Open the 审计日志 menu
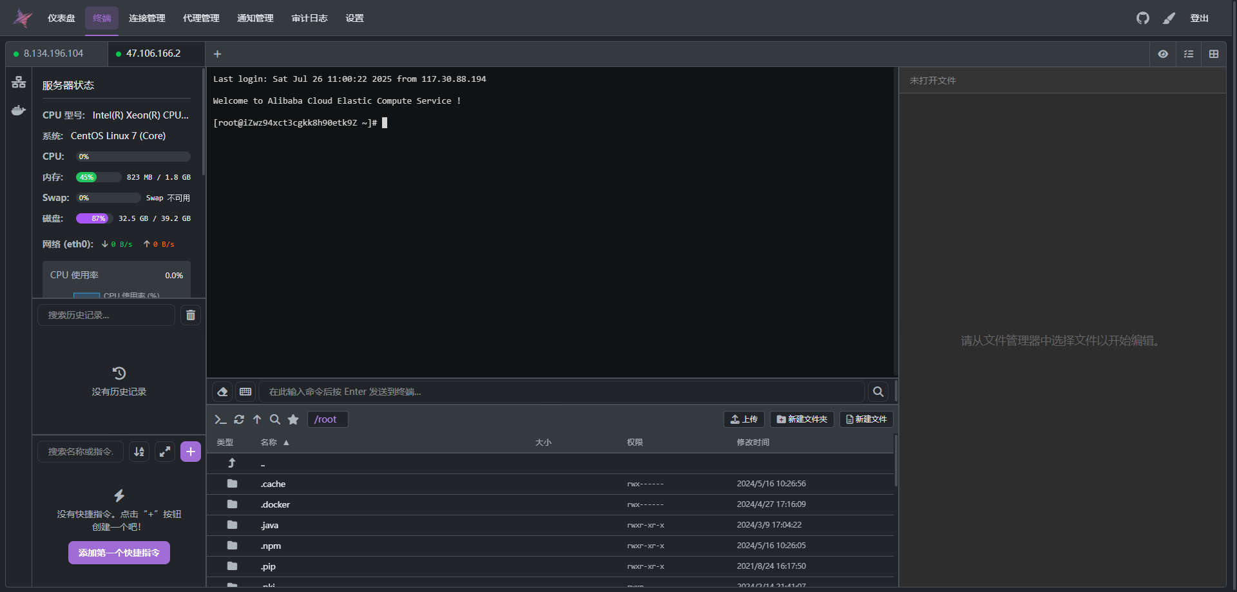1237x592 pixels. coord(309,18)
